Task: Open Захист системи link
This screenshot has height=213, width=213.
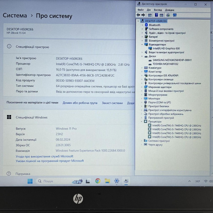Action: tap(112, 103)
